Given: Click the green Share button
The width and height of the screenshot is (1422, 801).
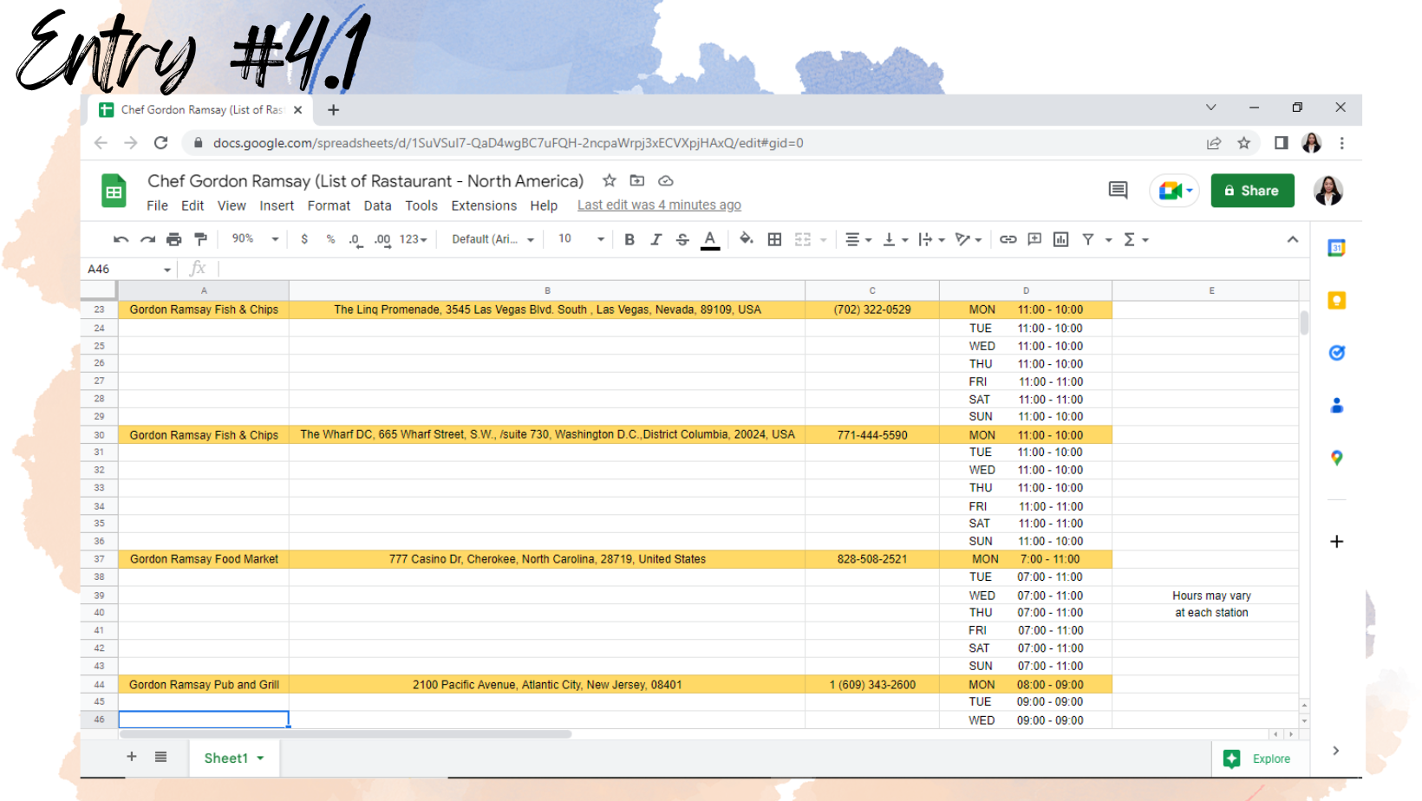Looking at the screenshot, I should (x=1253, y=191).
